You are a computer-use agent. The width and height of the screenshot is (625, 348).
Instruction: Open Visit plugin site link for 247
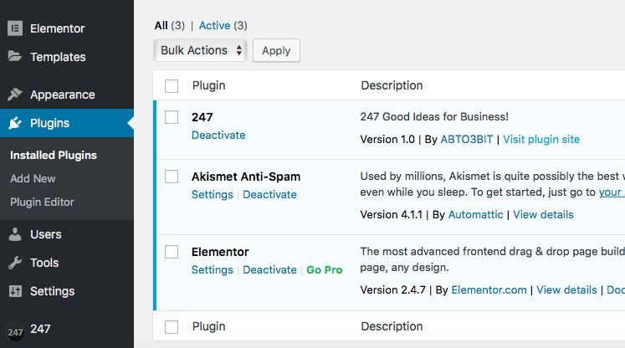(541, 139)
